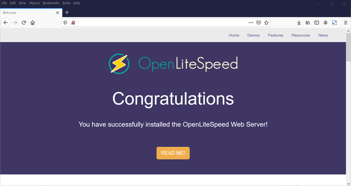
Task: Show the Library bookshelf icon
Action: pyautogui.click(x=308, y=23)
